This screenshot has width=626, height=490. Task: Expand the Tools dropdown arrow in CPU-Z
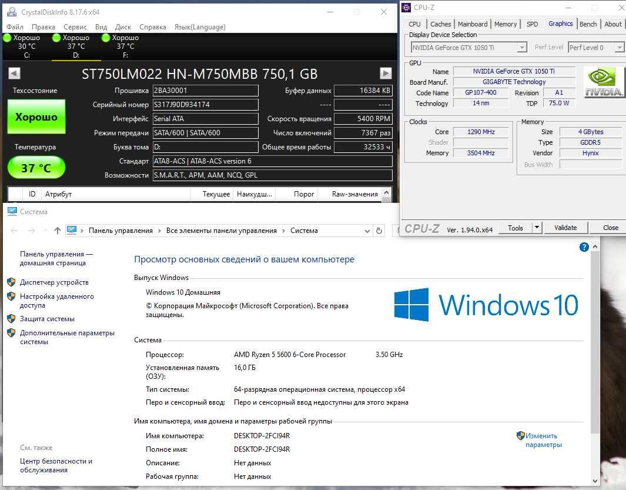point(537,228)
